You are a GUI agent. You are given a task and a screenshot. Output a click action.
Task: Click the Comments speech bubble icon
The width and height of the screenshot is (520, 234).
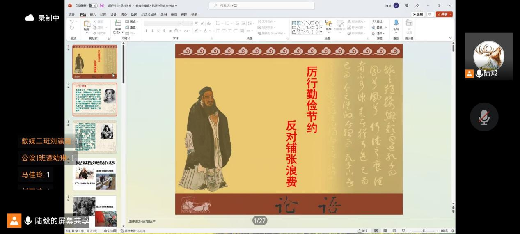pos(430,14)
